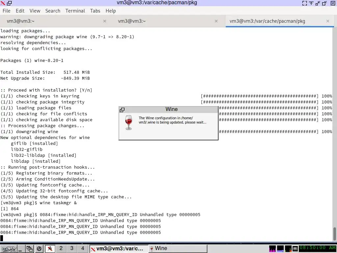
Task: Open the Help menu
Action: pyautogui.click(x=111, y=11)
